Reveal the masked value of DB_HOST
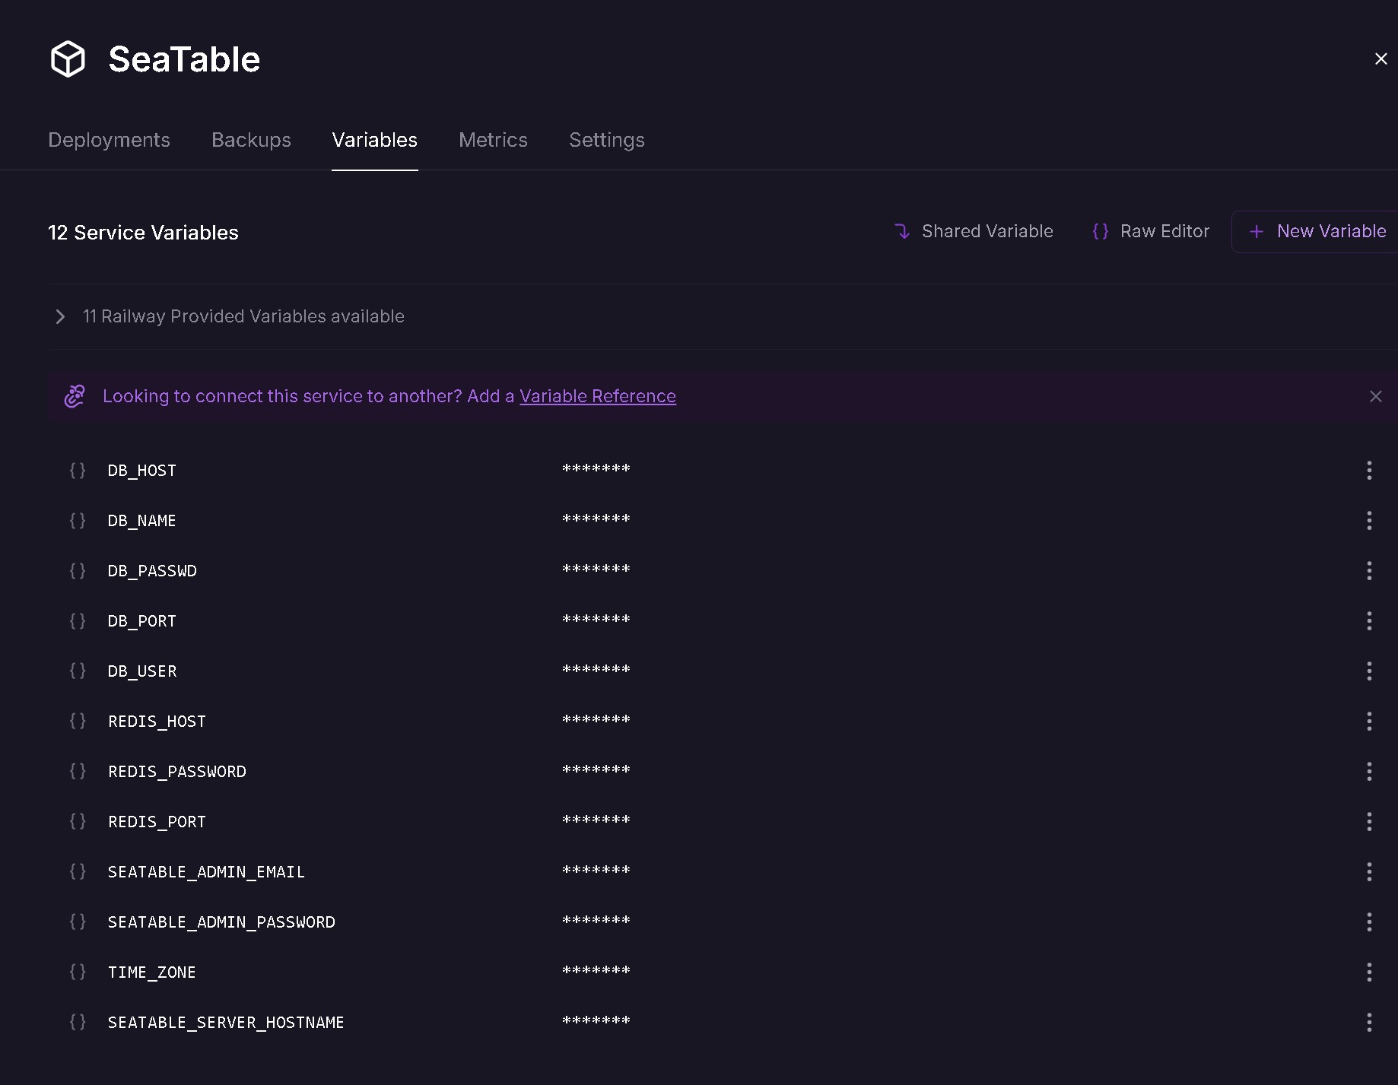1398x1085 pixels. (596, 468)
